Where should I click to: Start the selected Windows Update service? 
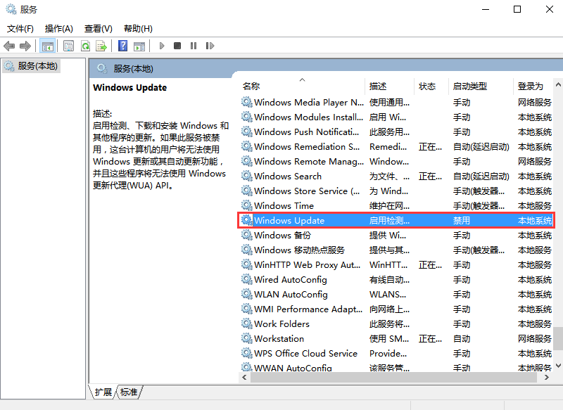162,46
